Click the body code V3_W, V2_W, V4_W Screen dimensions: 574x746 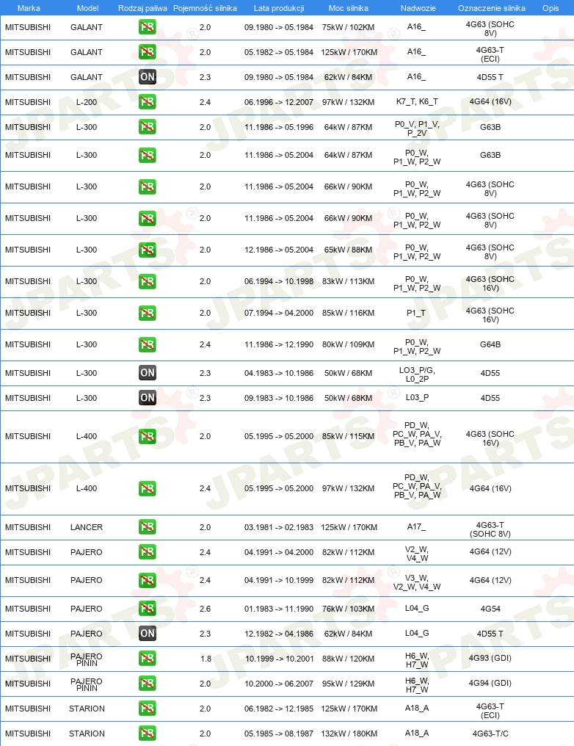(x=417, y=582)
